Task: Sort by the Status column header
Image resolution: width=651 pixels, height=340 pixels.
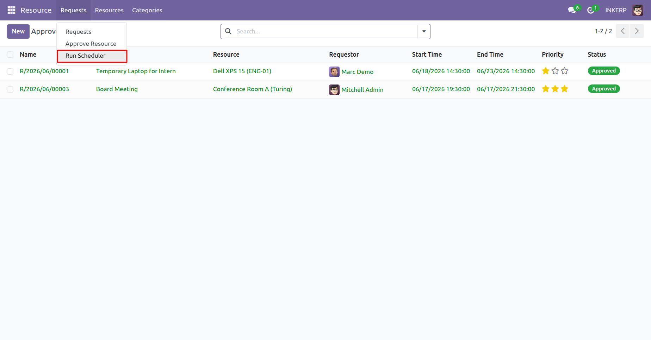Action: pyautogui.click(x=597, y=55)
